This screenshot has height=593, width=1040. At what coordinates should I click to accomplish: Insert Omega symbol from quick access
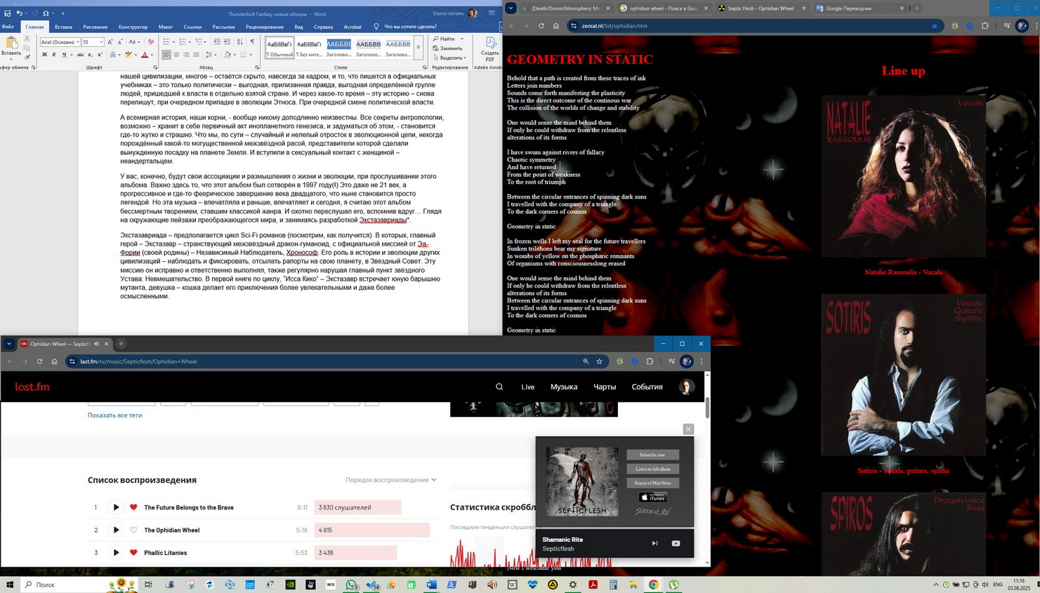click(46, 13)
